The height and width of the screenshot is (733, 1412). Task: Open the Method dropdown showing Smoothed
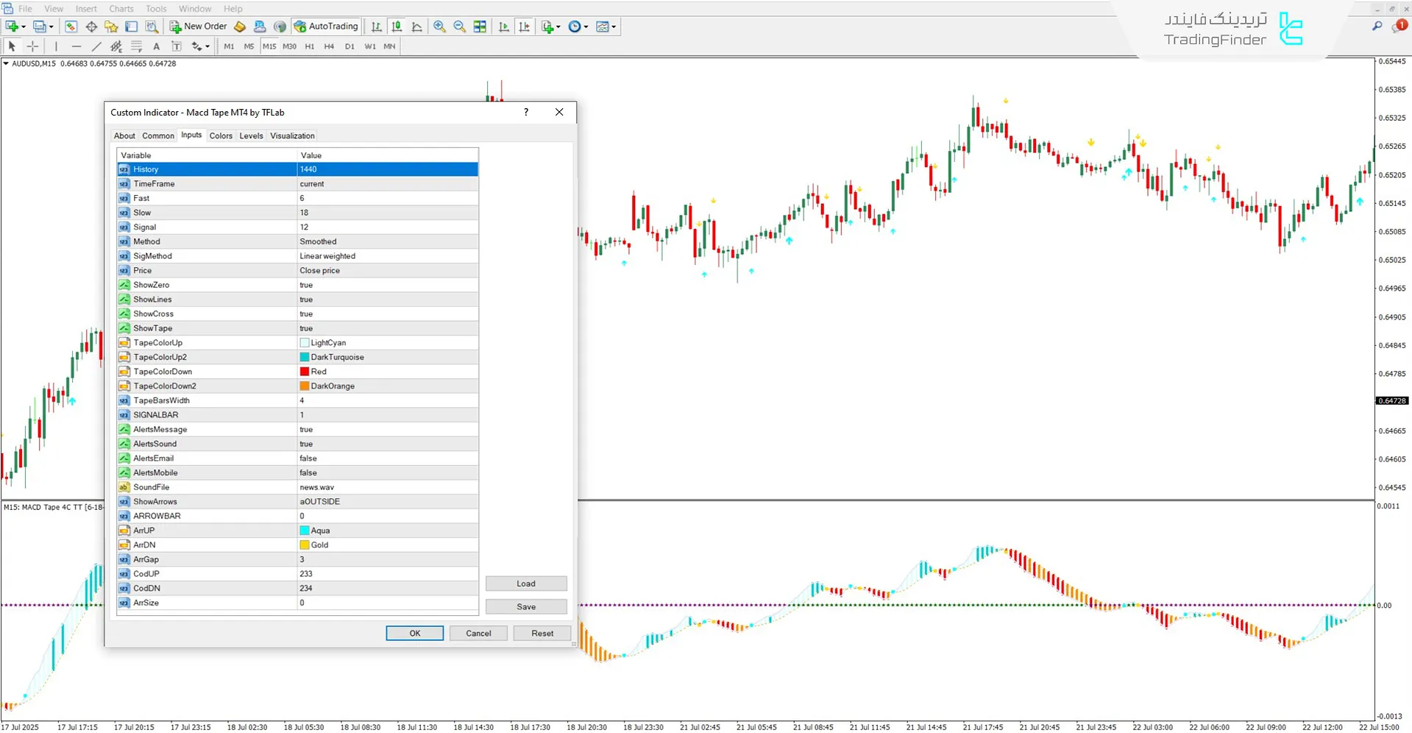(x=388, y=241)
